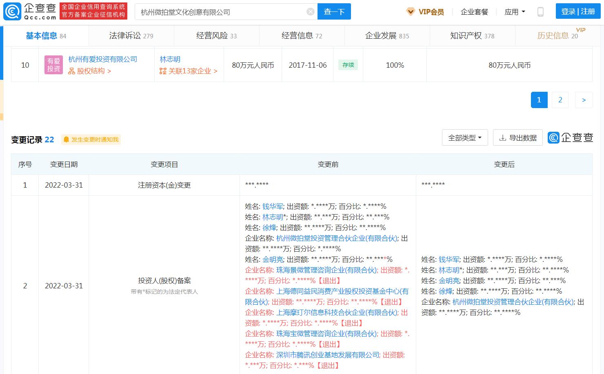Expand 关联13家企业 link
Image resolution: width=604 pixels, height=374 pixels.
tap(188, 71)
